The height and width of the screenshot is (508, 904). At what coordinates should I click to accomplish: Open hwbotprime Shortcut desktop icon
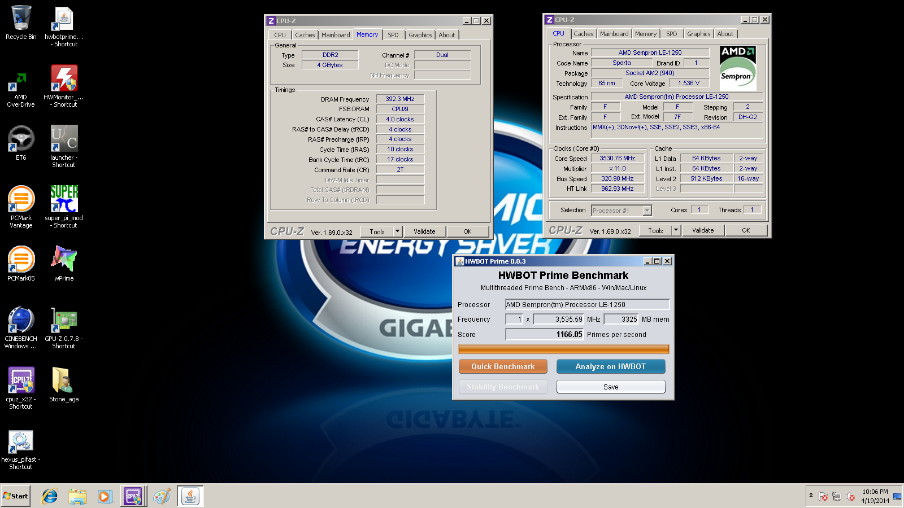coord(64,26)
